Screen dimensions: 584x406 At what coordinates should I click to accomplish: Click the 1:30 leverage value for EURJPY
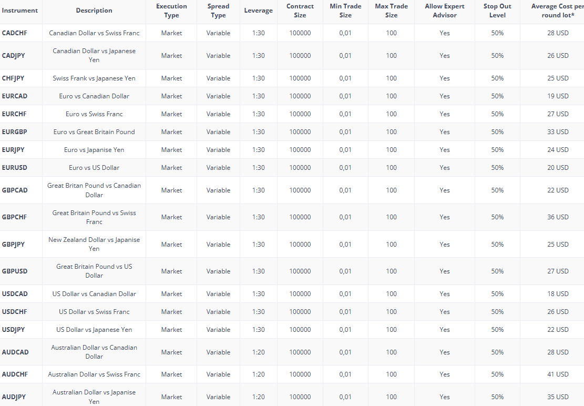(x=258, y=149)
